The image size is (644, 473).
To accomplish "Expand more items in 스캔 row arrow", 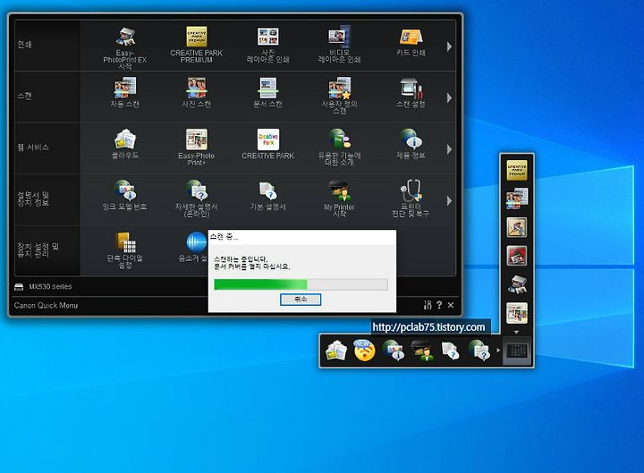I will (449, 97).
